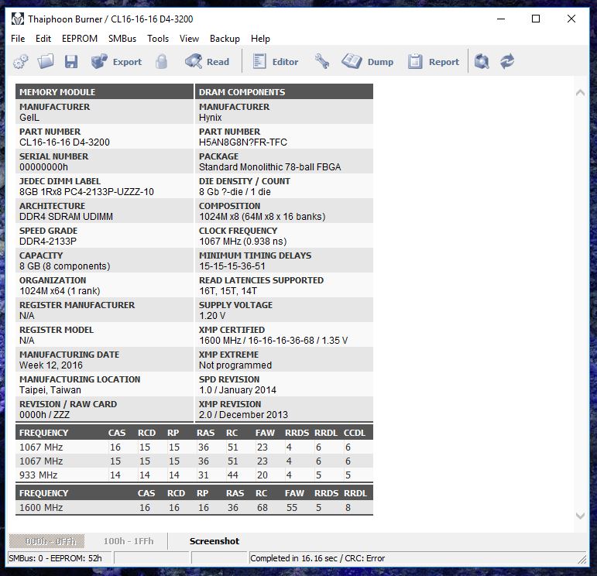Save the dump using floppy disk icon

[70, 62]
